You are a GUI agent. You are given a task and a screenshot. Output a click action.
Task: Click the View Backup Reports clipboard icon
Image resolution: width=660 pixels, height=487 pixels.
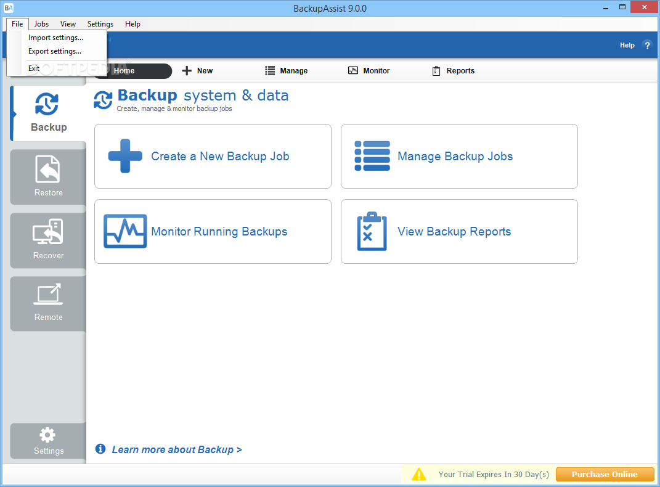click(372, 231)
